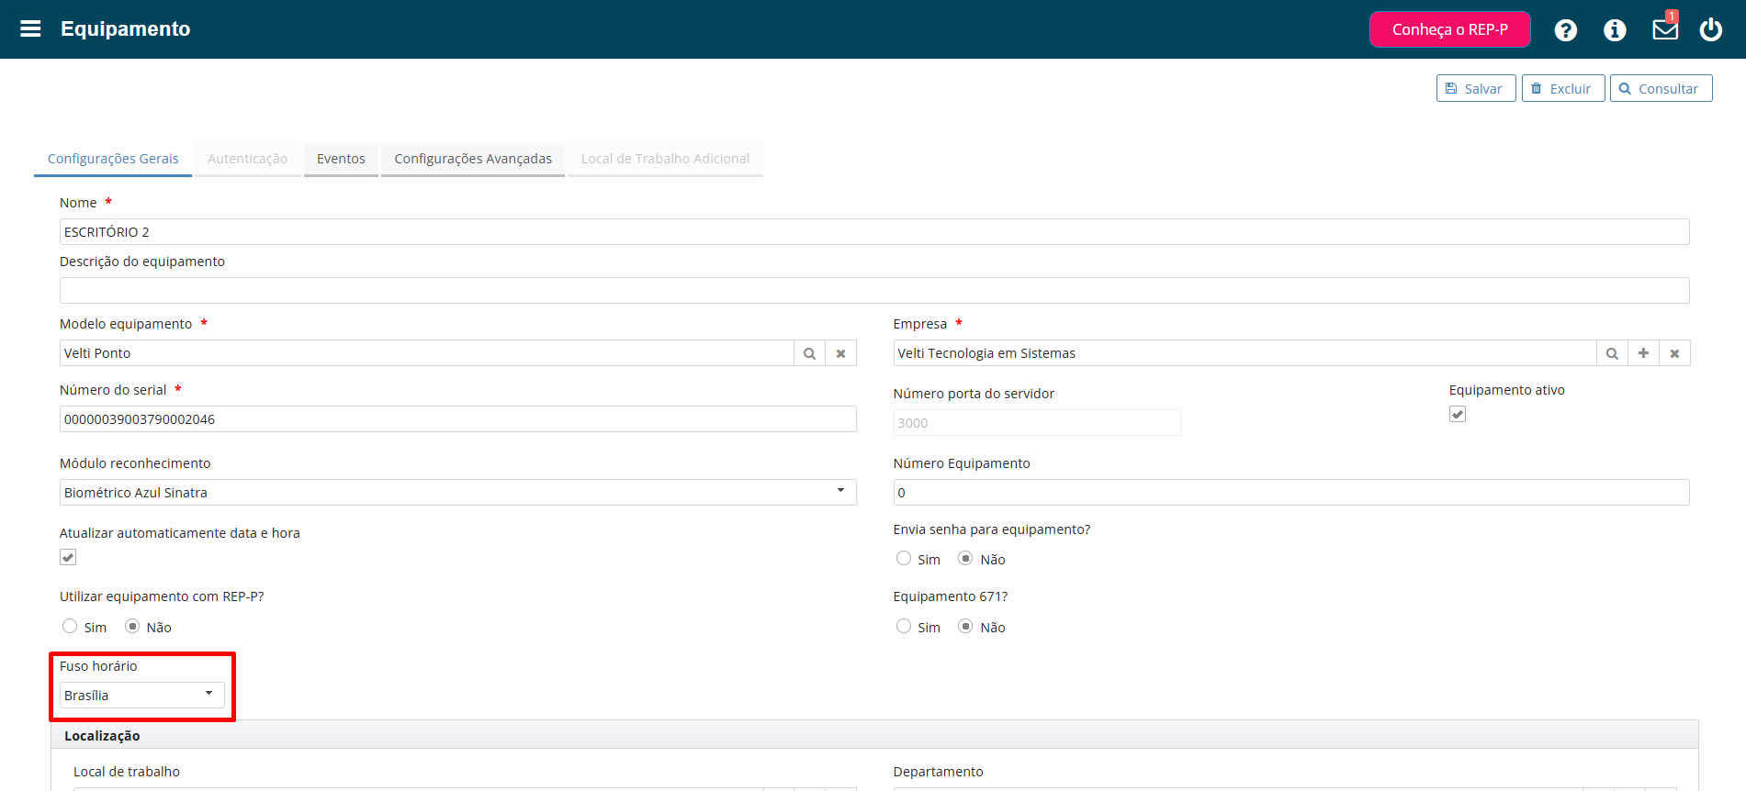The height and width of the screenshot is (791, 1746).
Task: Click the Empresa text field
Action: click(x=1245, y=353)
